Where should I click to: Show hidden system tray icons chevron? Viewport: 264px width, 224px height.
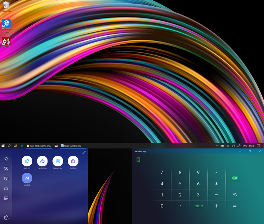(x=217, y=146)
